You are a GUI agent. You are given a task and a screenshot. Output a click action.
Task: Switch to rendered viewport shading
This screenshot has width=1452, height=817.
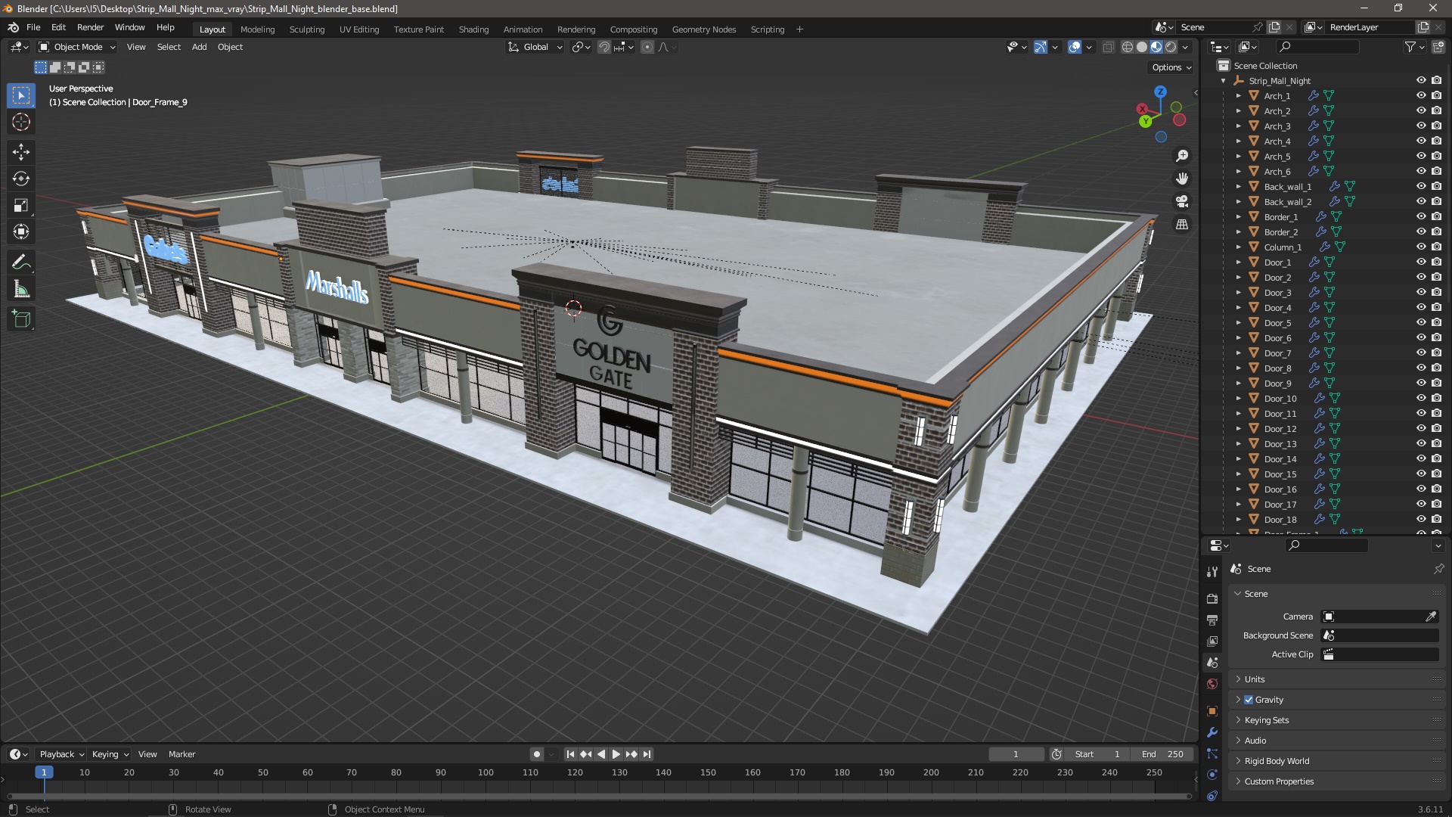click(x=1171, y=47)
